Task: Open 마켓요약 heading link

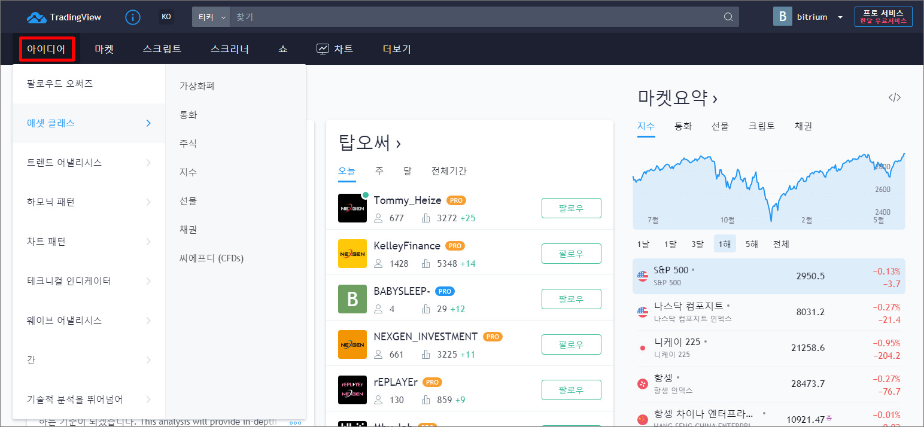Action: 677,97
